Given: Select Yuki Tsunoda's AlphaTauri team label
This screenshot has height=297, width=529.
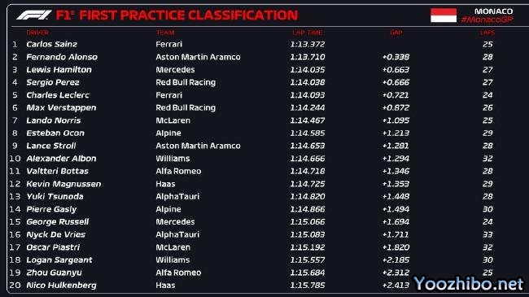Looking at the screenshot, I should pos(177,196).
